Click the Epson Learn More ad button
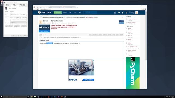175x98 pixels. click(x=88, y=80)
